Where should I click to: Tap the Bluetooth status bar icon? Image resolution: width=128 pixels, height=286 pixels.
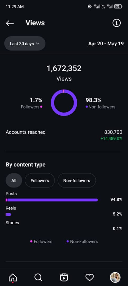(x=90, y=7)
